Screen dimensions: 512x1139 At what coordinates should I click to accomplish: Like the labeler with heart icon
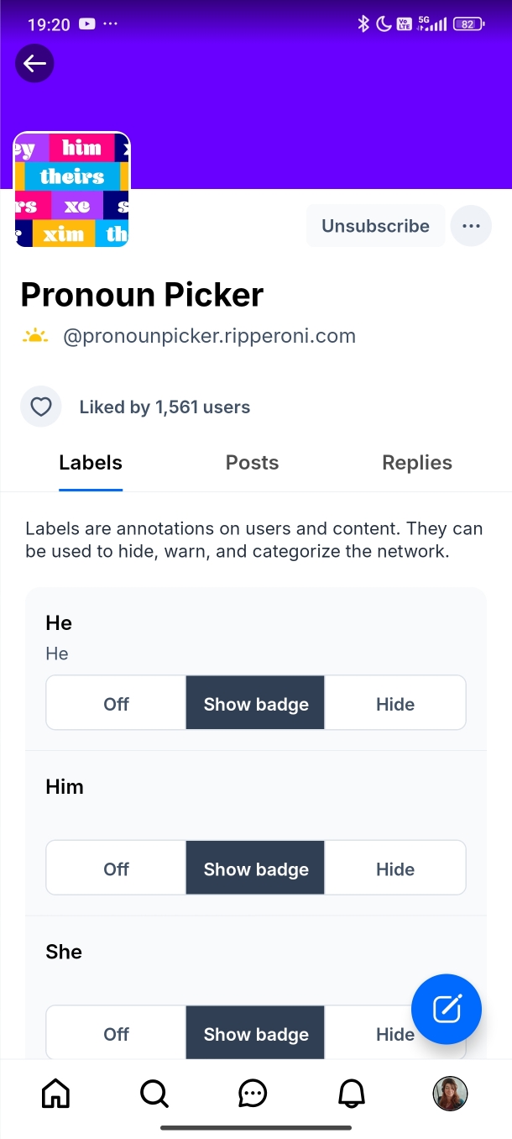41,407
